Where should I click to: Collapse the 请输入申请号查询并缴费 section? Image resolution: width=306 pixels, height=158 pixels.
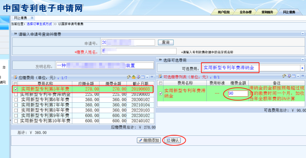pos(303,34)
